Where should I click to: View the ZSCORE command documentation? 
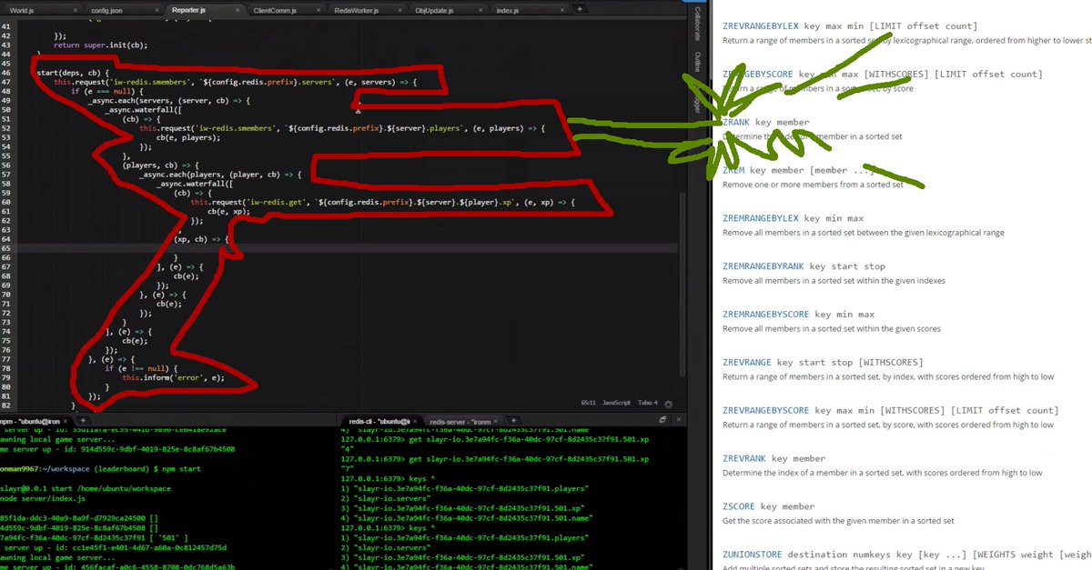(x=737, y=505)
